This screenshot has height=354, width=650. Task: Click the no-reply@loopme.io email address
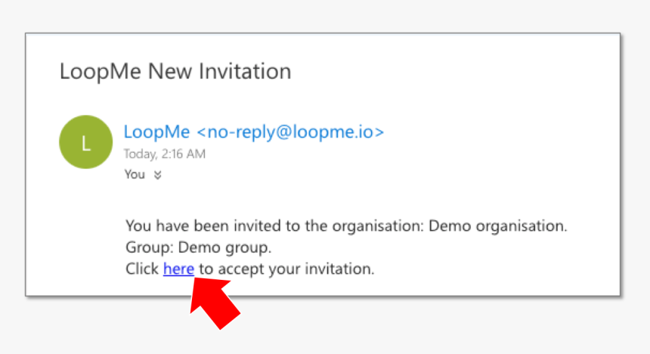click(290, 132)
